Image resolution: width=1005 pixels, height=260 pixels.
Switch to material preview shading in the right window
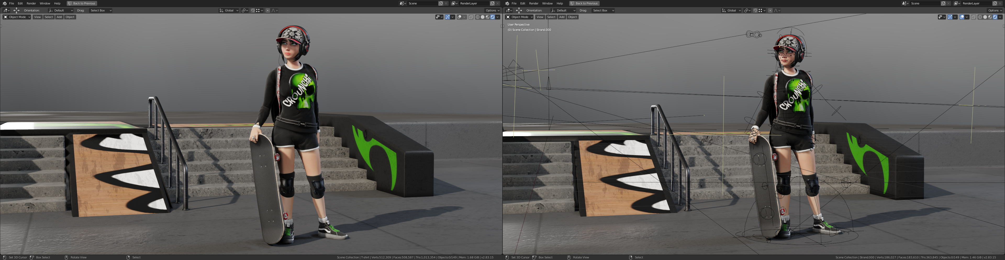pos(990,17)
